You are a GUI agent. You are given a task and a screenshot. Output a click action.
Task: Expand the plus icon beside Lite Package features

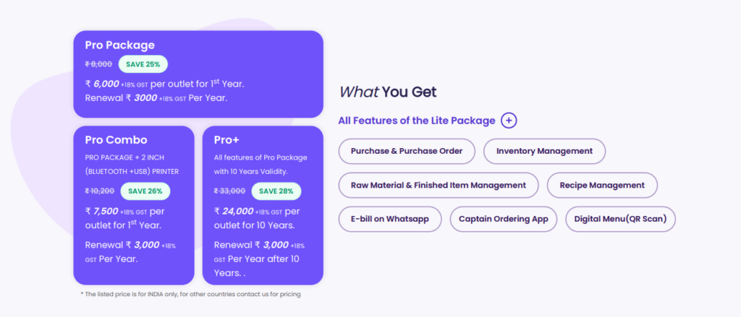[x=509, y=121]
